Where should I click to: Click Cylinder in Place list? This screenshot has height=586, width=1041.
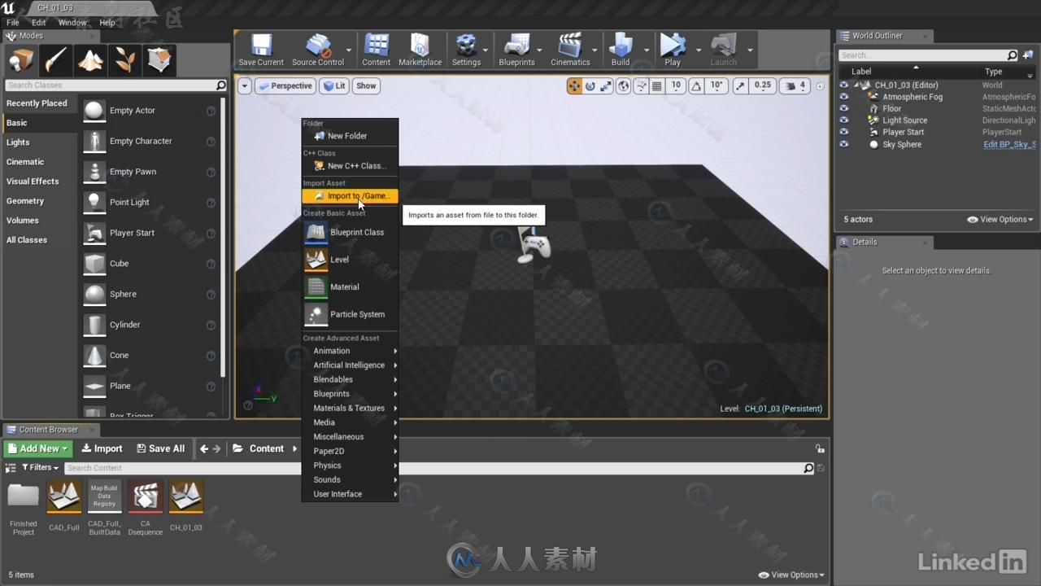(x=151, y=325)
